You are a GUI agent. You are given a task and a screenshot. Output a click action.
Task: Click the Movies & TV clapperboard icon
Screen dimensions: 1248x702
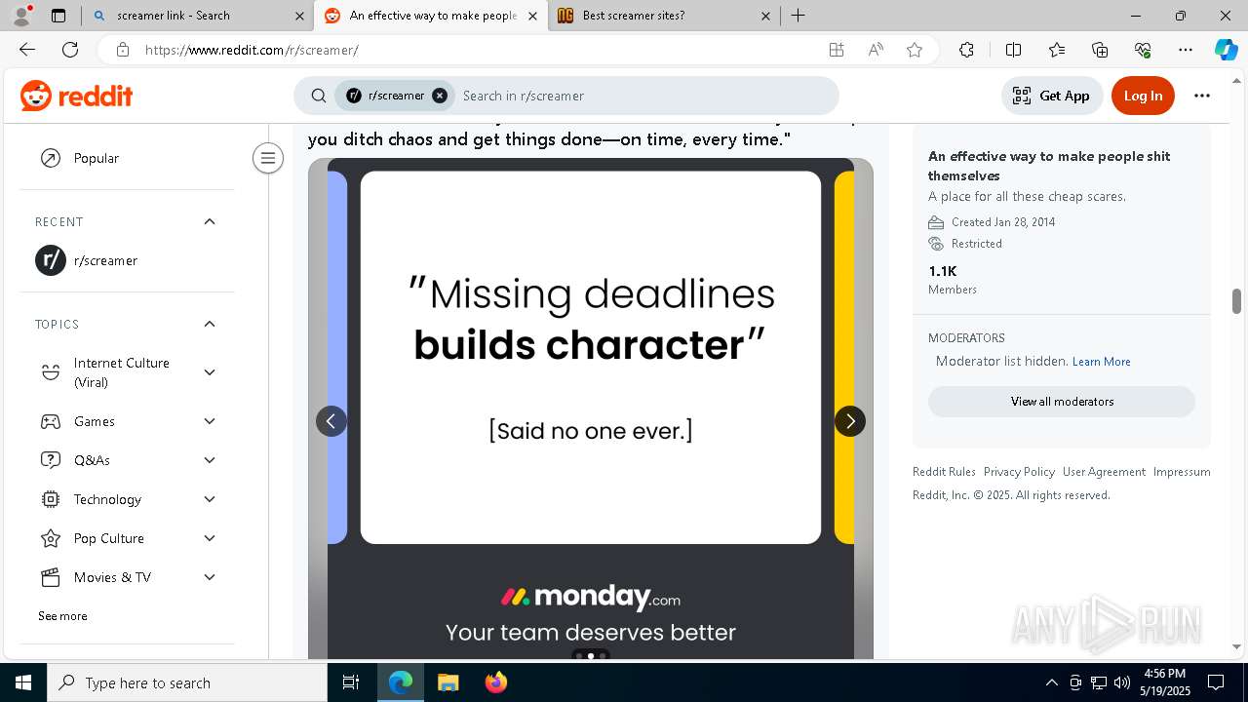51,577
